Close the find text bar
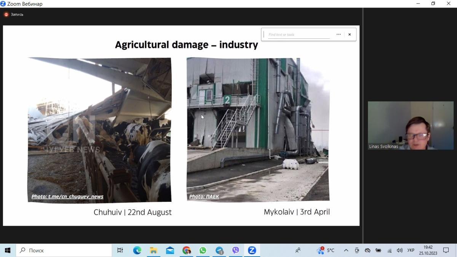Screen dimensions: 457x257 [x=350, y=34]
